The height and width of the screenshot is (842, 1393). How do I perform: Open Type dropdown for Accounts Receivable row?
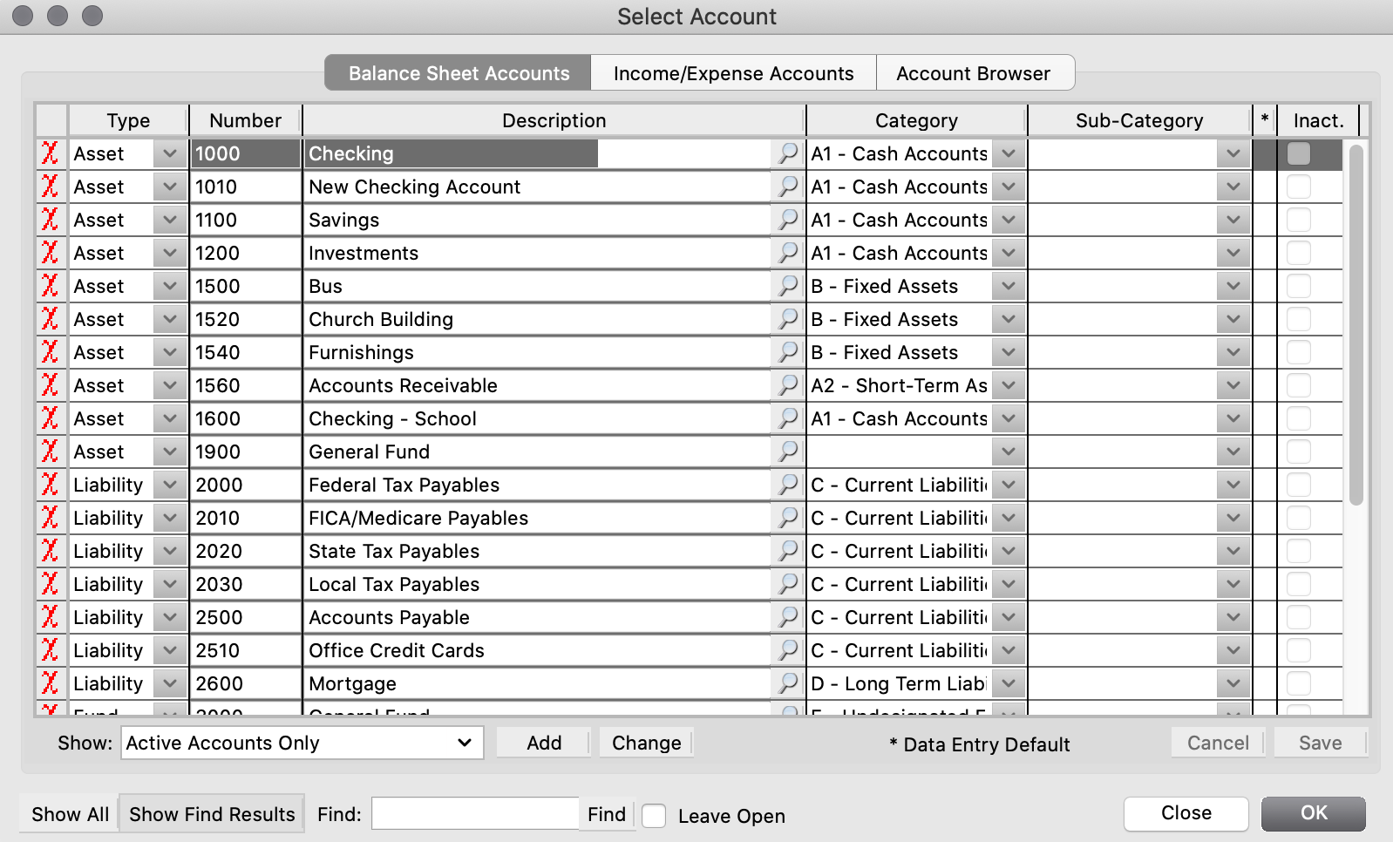tap(169, 385)
